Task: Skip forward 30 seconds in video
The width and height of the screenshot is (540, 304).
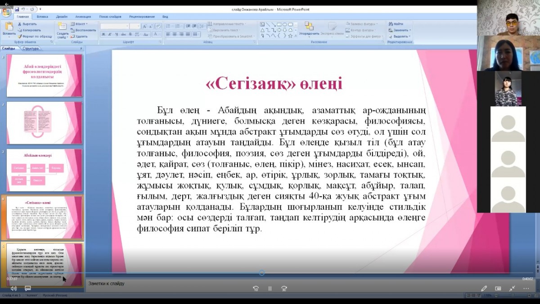Action: click(284, 289)
